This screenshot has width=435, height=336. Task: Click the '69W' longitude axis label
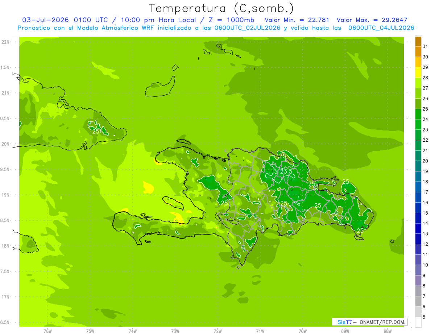[345, 331]
